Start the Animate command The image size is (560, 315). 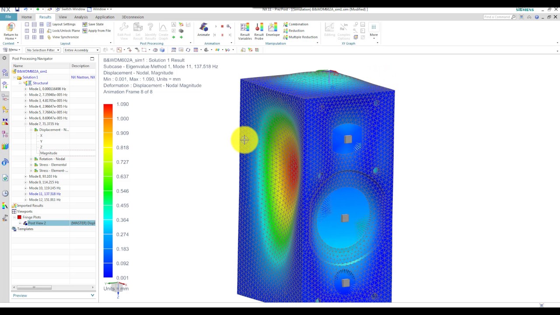pos(203,30)
